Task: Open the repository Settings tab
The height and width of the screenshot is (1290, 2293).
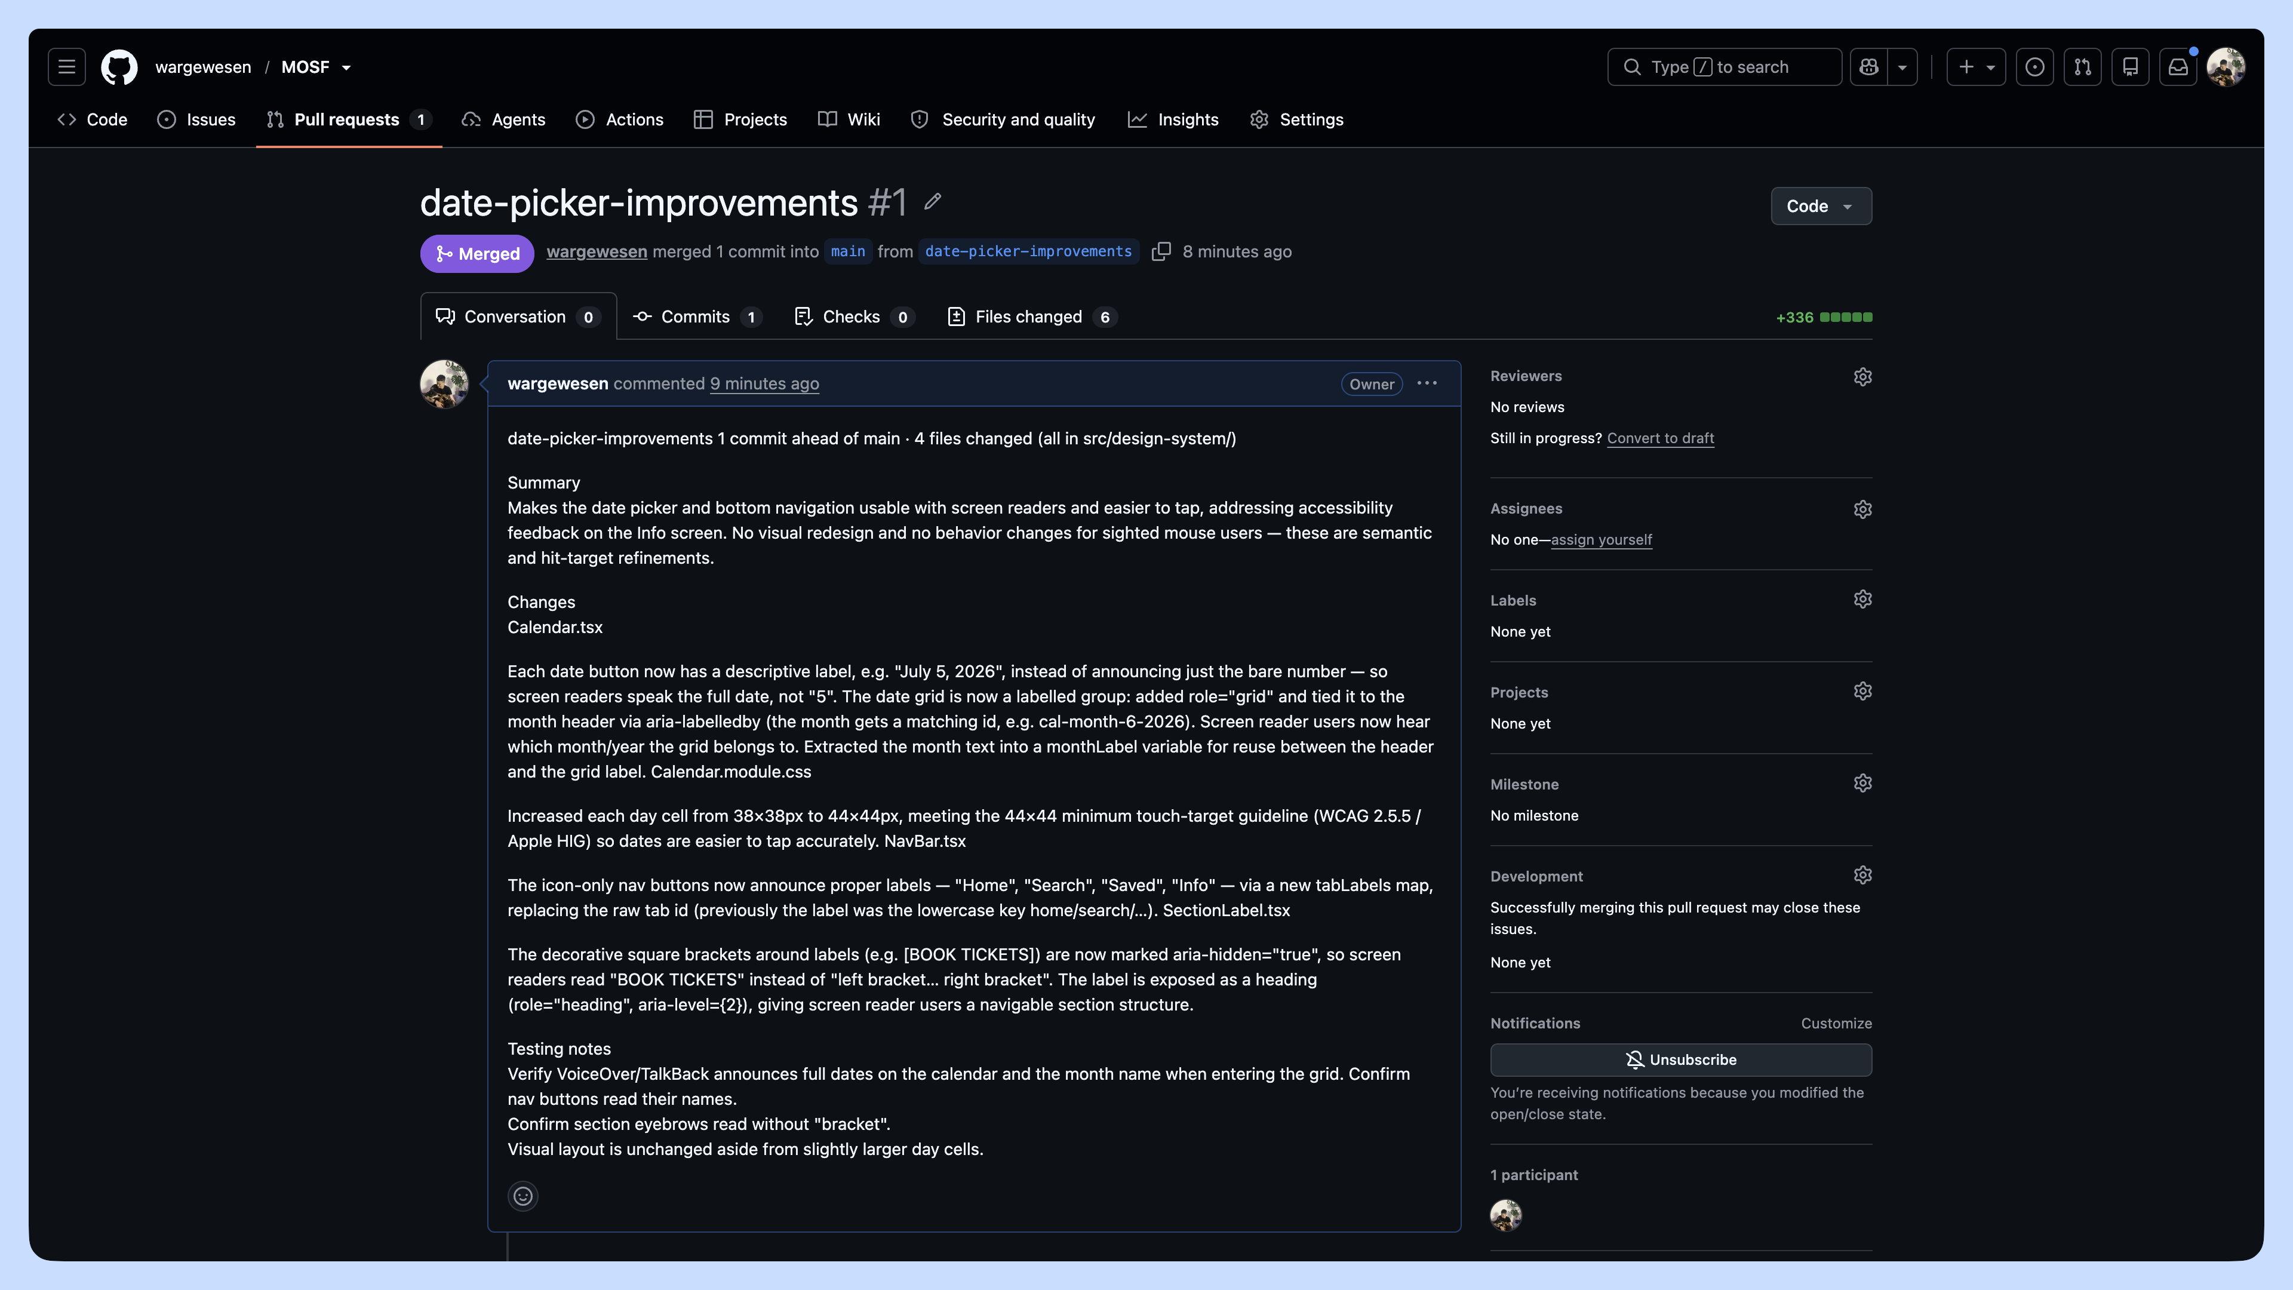Action: click(x=1297, y=119)
